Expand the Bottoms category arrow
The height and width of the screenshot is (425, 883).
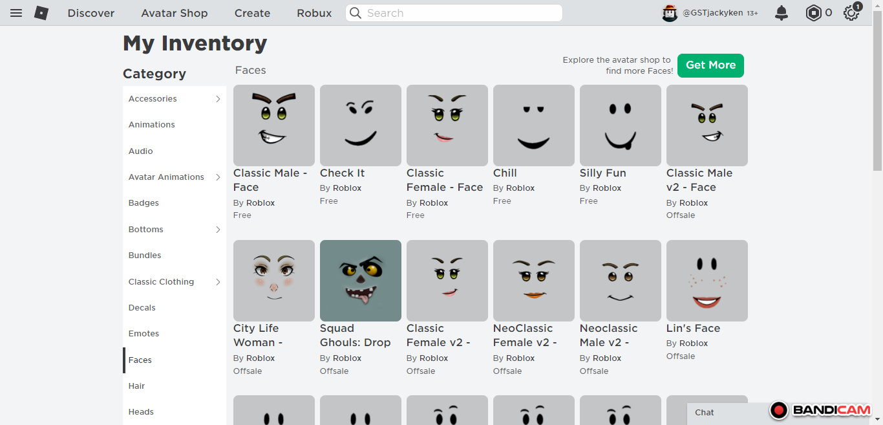[218, 230]
